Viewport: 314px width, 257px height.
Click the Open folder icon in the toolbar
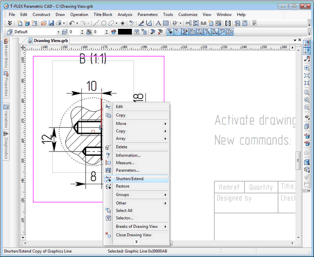[43, 23]
